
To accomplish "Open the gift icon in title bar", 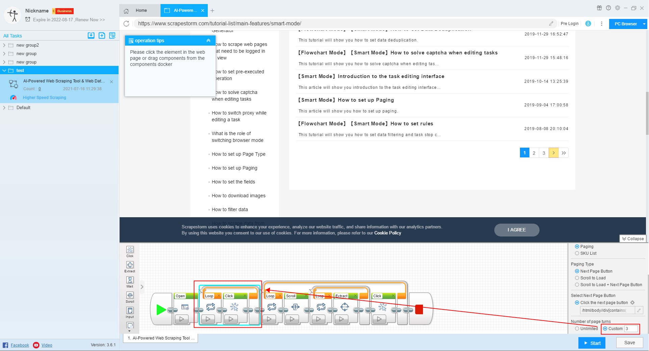I will pos(599,8).
